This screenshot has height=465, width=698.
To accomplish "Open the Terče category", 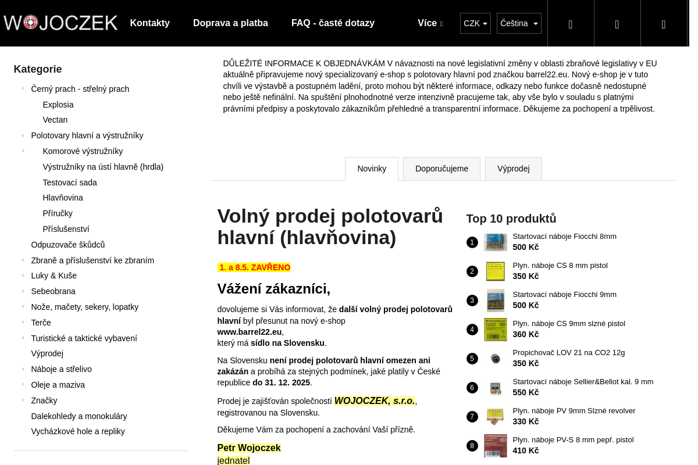I will [x=41, y=323].
